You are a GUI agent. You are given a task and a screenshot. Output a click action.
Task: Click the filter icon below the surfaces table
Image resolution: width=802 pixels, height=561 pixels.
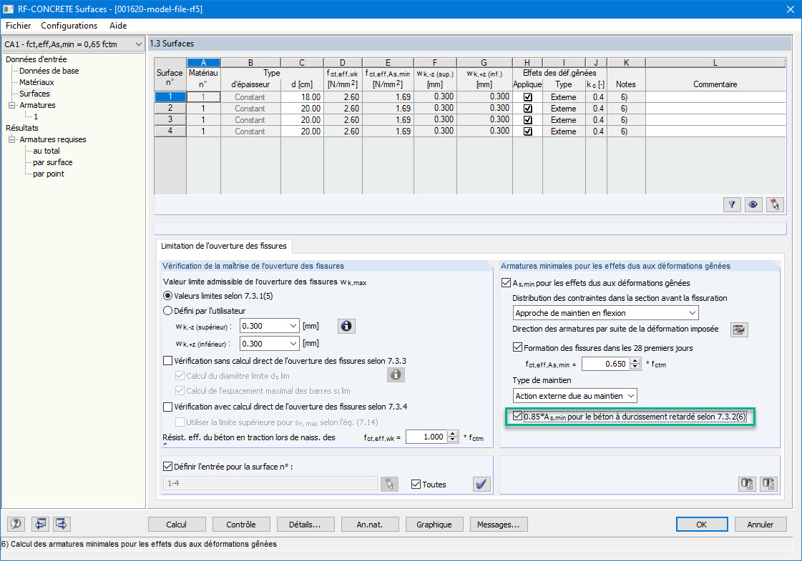tap(732, 205)
